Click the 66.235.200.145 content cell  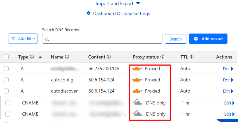pos(104,69)
